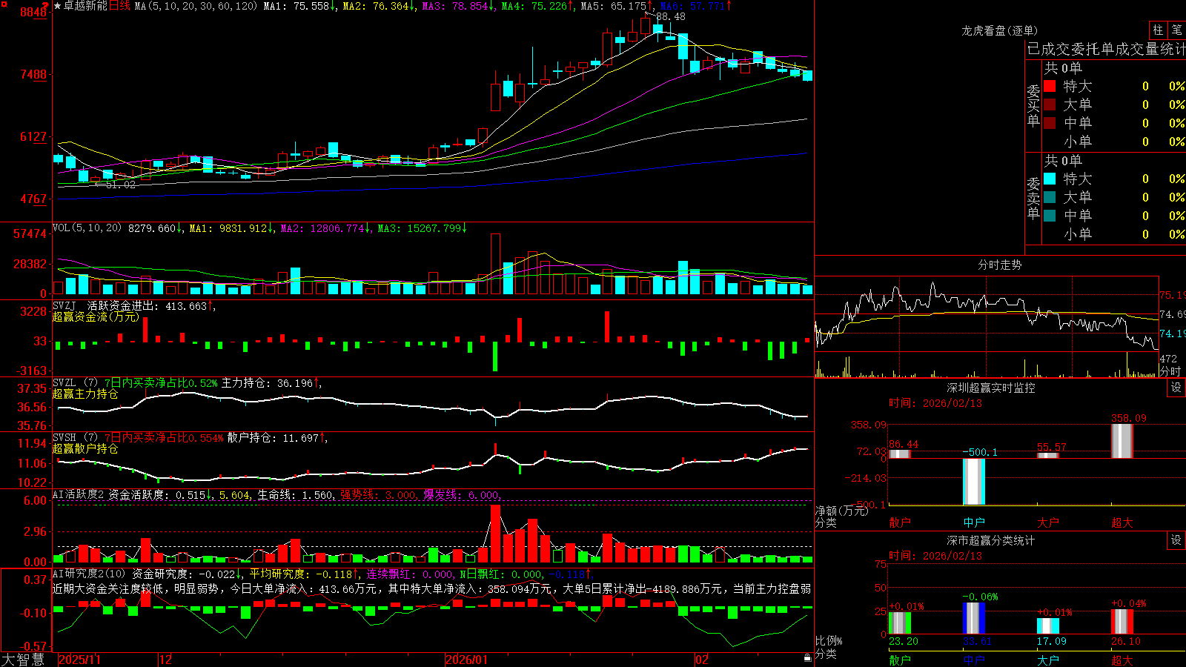Click the MA(5,10,20,30,60,120) indicator parameters
1186x667 pixels.
(x=196, y=6)
